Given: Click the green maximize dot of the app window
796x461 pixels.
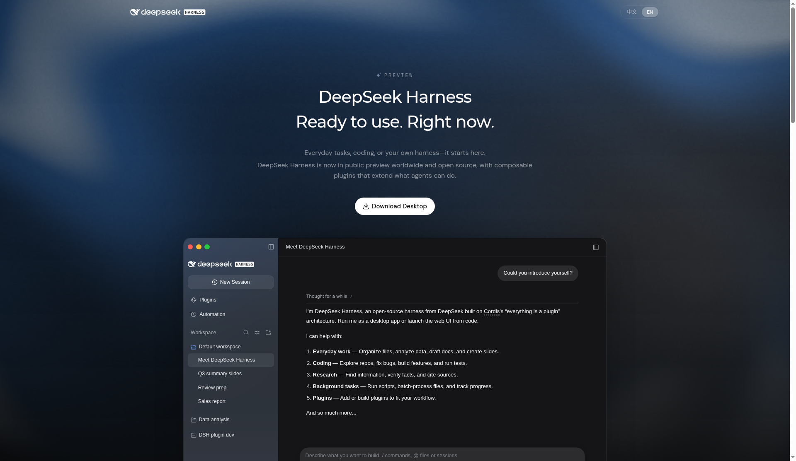Looking at the screenshot, I should 207,247.
